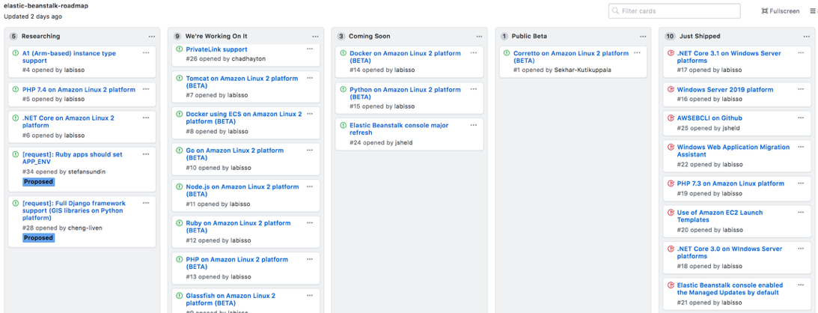818x313 pixels.
Task: Click open issue icon on A1 instance card
Action: pos(16,53)
